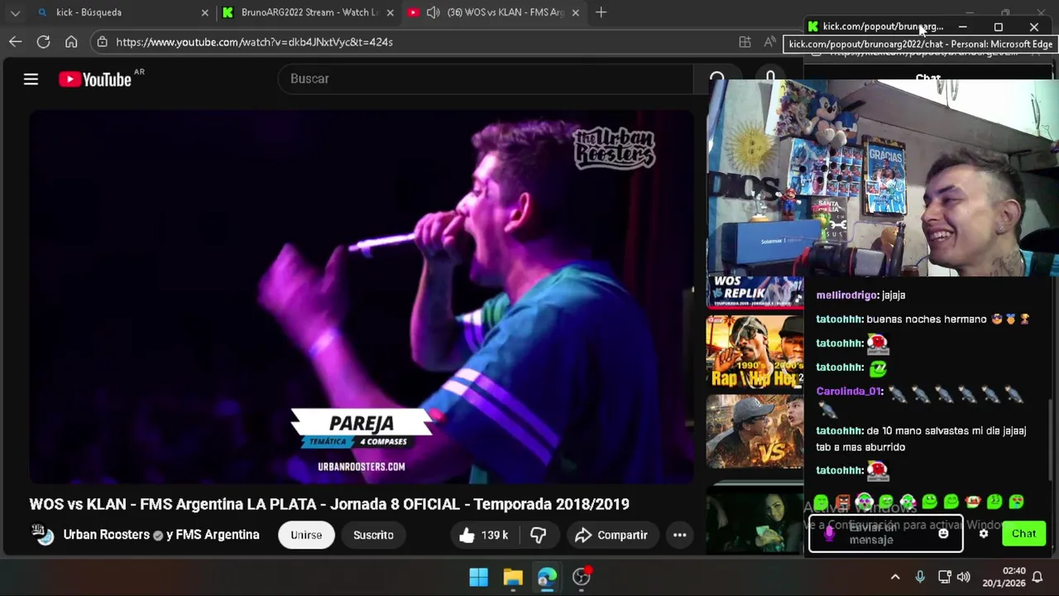The width and height of the screenshot is (1059, 596).
Task: Expand hidden system tray icons
Action: coord(895,577)
